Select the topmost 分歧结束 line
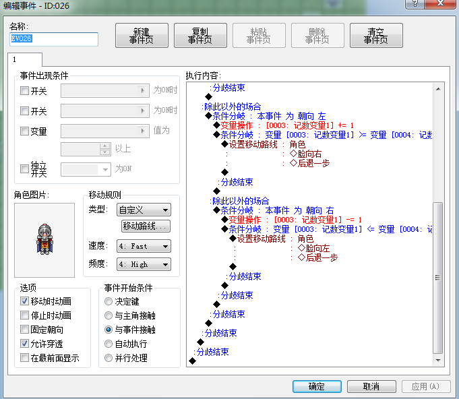 [228, 88]
